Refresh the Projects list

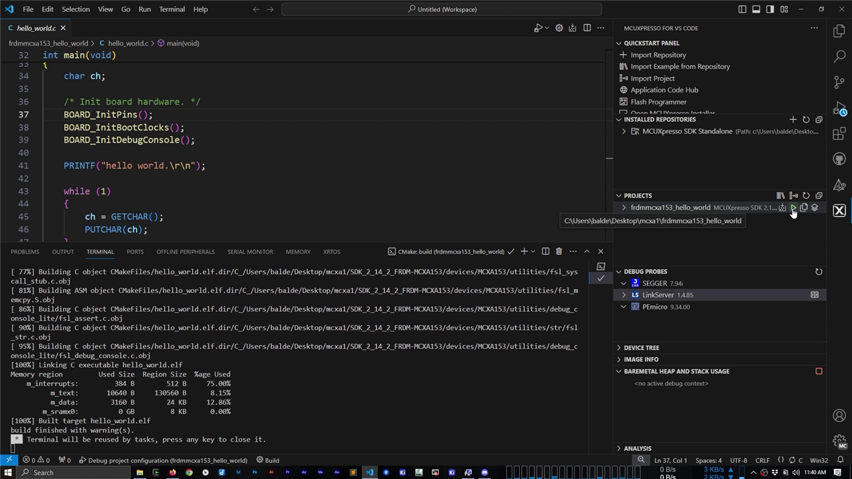(806, 196)
